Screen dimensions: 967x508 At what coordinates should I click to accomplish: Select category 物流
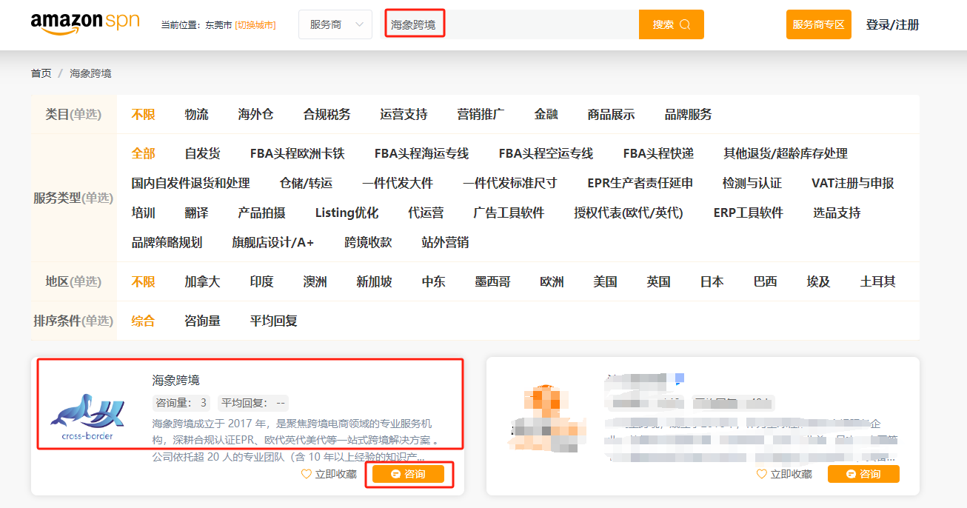pos(197,114)
